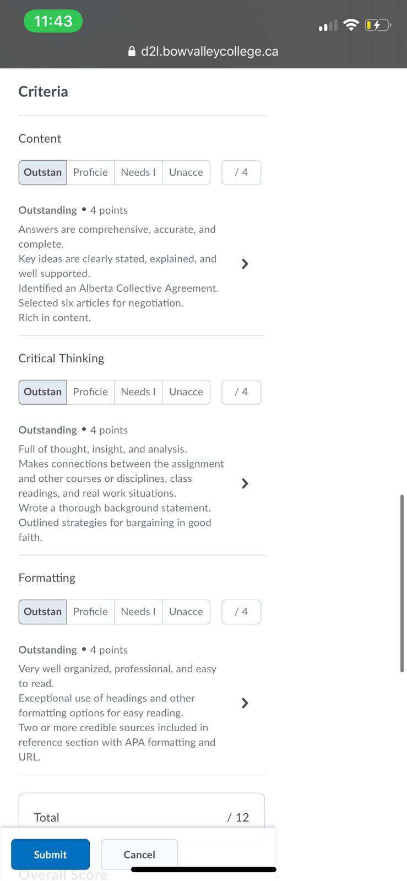Viewport: 407px width, 881px height.
Task: Tap the green time indicator pill
Action: (53, 21)
